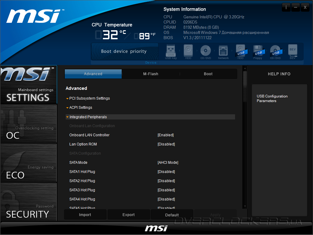The width and height of the screenshot is (313, 235).
Task: Select the BEV boot device icon
Action: coord(293,52)
